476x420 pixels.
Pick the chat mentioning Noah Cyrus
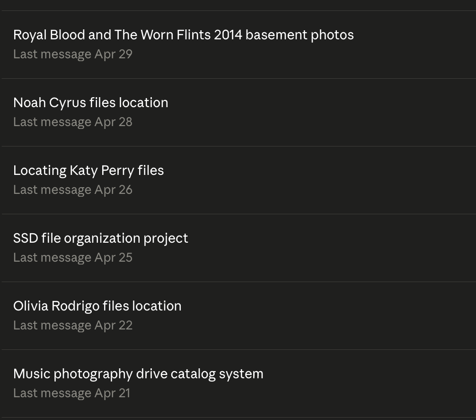(238, 112)
